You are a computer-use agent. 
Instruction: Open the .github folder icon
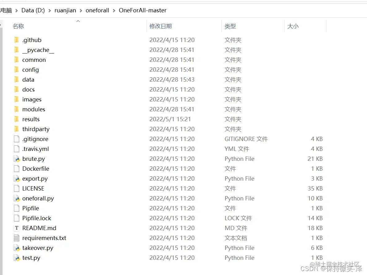[x=17, y=40]
